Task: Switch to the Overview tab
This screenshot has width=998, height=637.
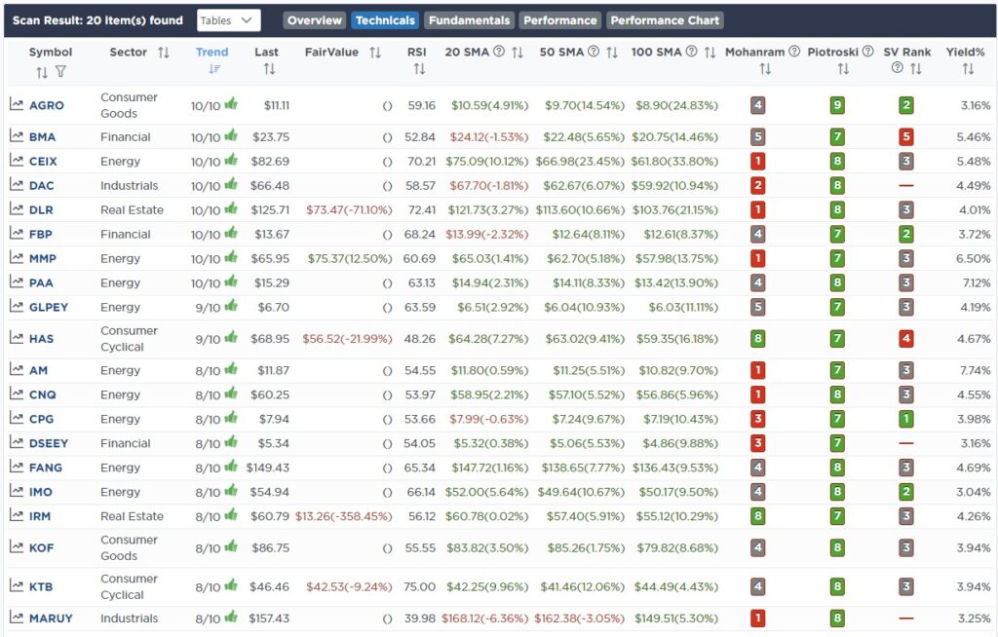Action: pyautogui.click(x=315, y=20)
